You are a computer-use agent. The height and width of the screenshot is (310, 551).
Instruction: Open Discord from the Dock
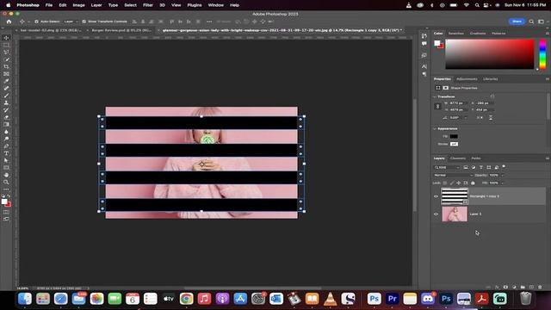pos(427,299)
